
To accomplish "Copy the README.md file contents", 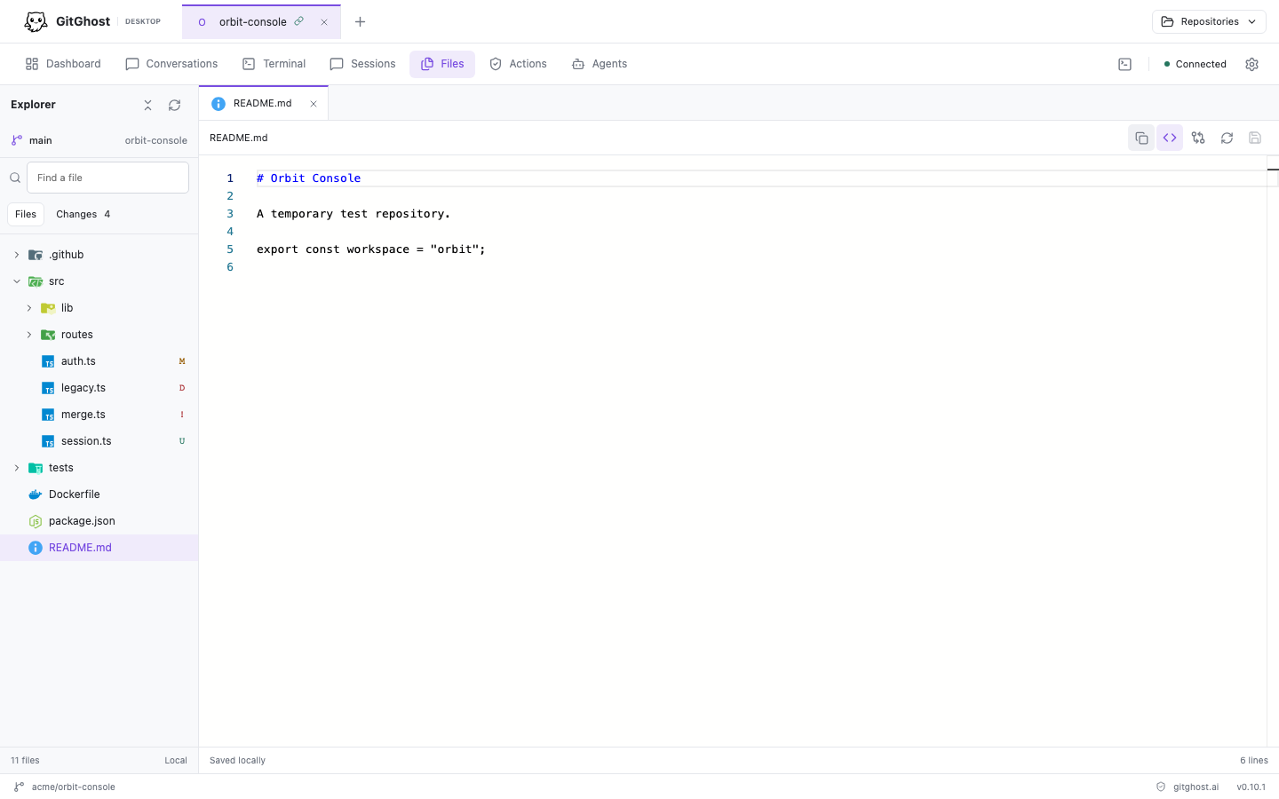I will pos(1141,138).
